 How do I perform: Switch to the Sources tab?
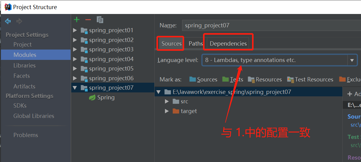pos(172,44)
